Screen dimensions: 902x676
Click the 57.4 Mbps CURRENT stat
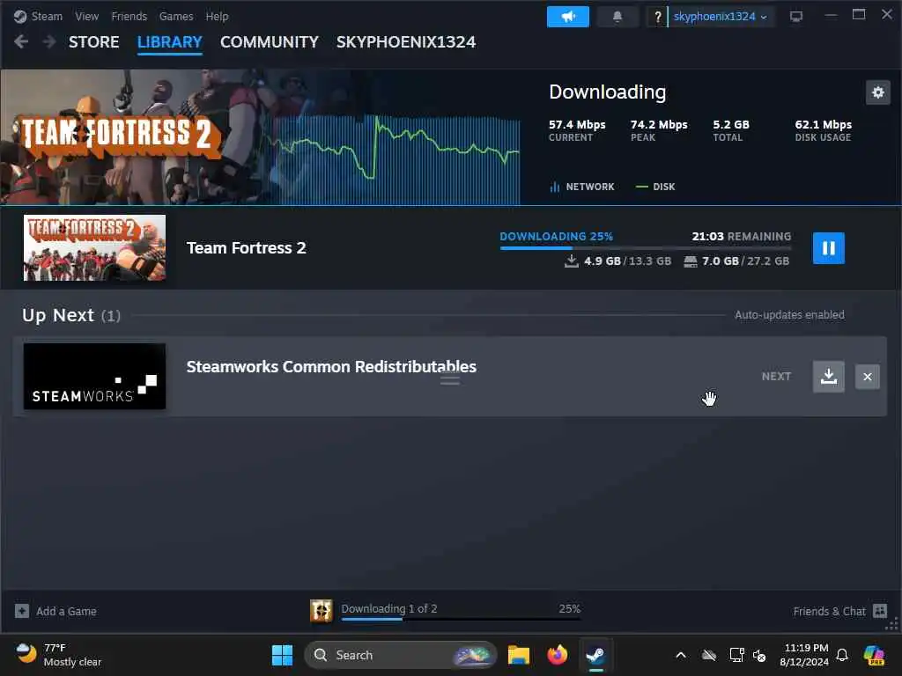click(577, 130)
